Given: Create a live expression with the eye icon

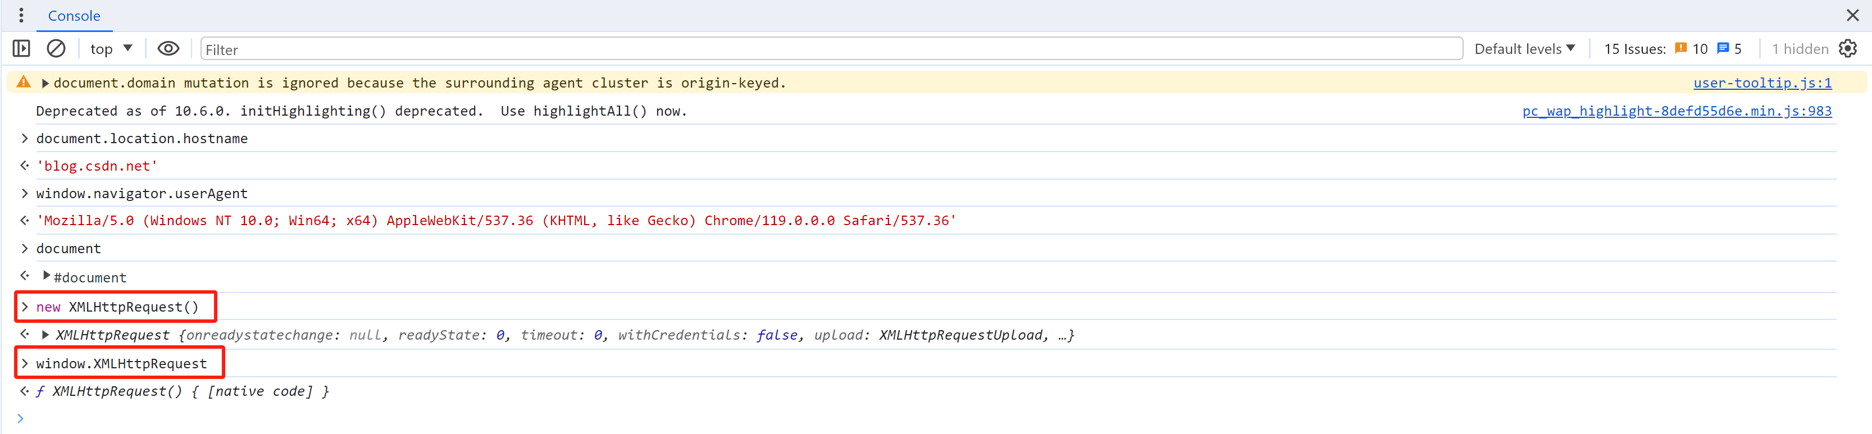Looking at the screenshot, I should click(168, 49).
